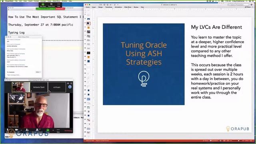256x144 pixels.
Task: Select Antonio Sant's video tile
Action: (x=39, y=87)
